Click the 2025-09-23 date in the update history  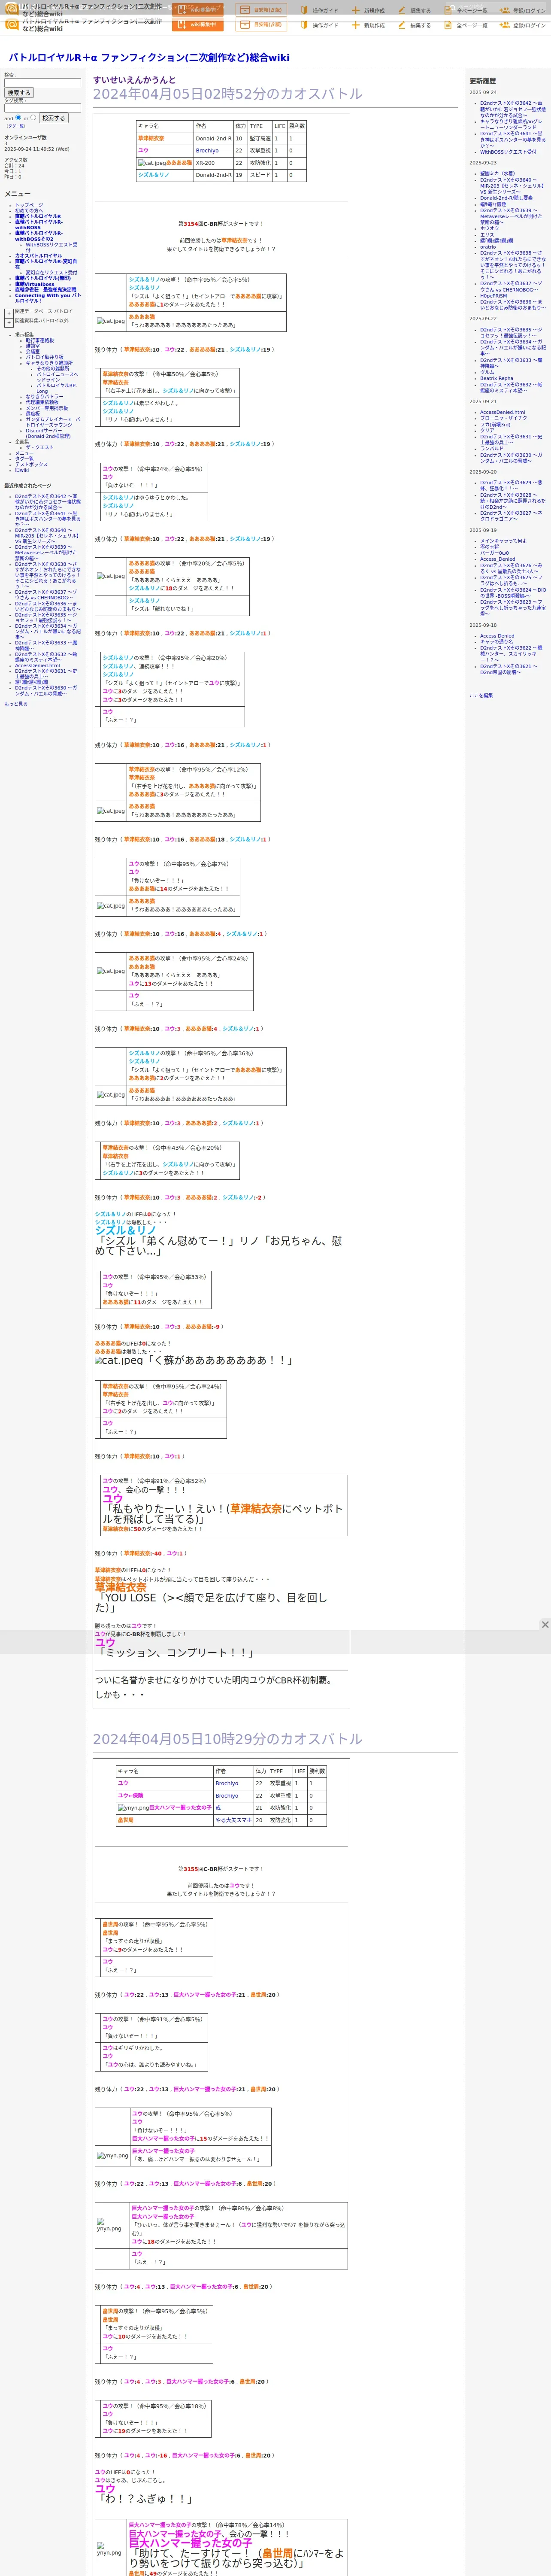pos(483,163)
